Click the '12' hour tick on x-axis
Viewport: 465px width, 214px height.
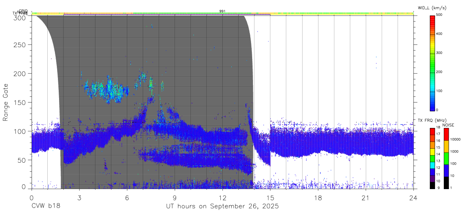(223, 198)
